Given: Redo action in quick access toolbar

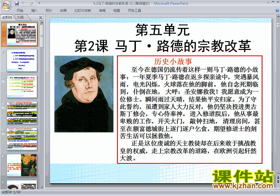Looking at the screenshot, I should (x=31, y=3).
